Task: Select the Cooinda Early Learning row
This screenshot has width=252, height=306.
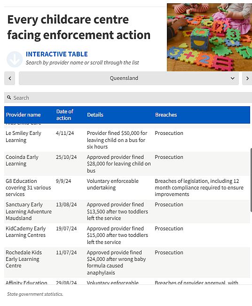Action: [x=127, y=164]
